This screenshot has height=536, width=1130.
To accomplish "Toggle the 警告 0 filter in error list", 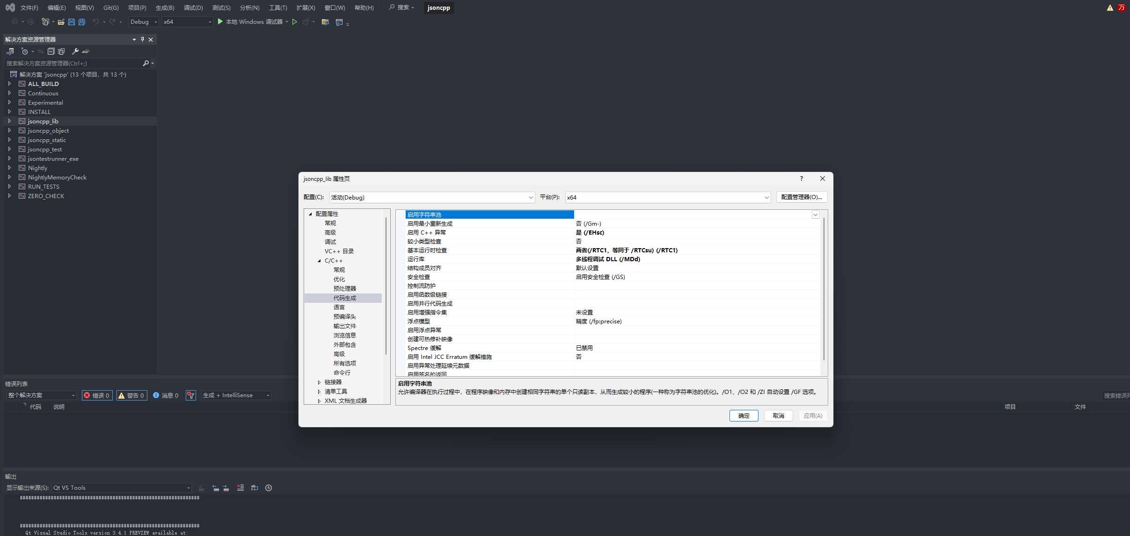I will [x=131, y=395].
